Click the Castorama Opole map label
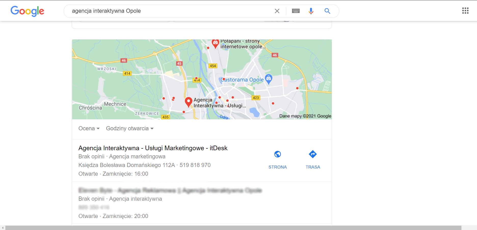477x230 pixels. point(242,80)
